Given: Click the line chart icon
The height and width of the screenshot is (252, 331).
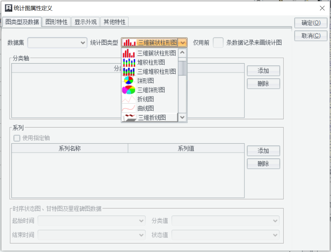Looking at the screenshot, I should (x=129, y=99).
